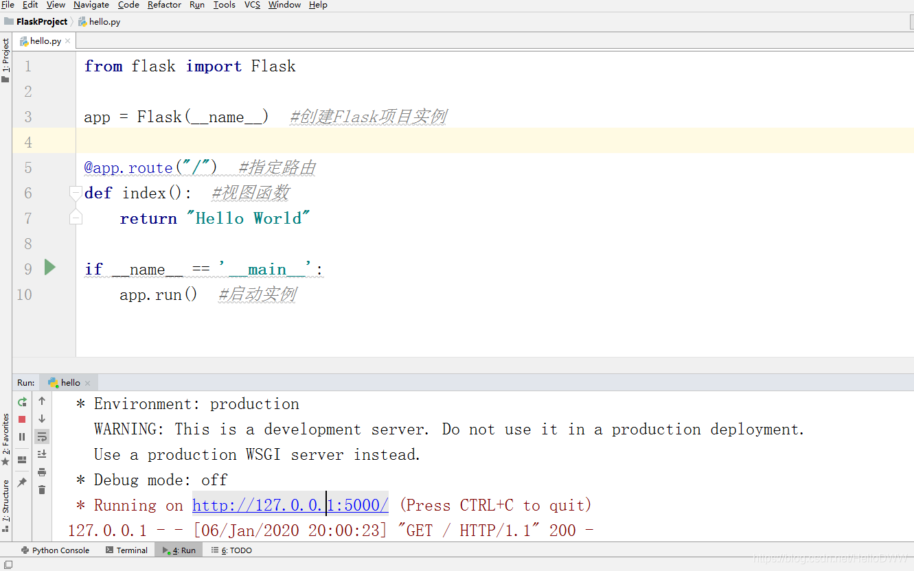This screenshot has height=571, width=914.
Task: Click the '__main__' string on line 9
Action: click(x=266, y=269)
